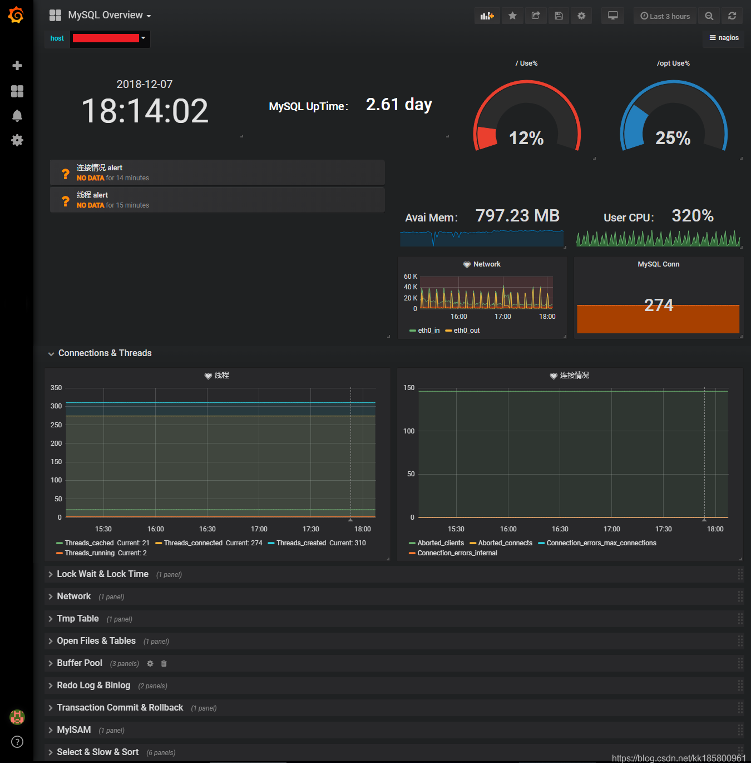Click the Open Files row drag handle
Screen dimensions: 751x769
(x=740, y=641)
